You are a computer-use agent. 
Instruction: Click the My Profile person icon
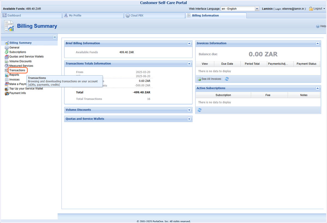pyautogui.click(x=66, y=16)
